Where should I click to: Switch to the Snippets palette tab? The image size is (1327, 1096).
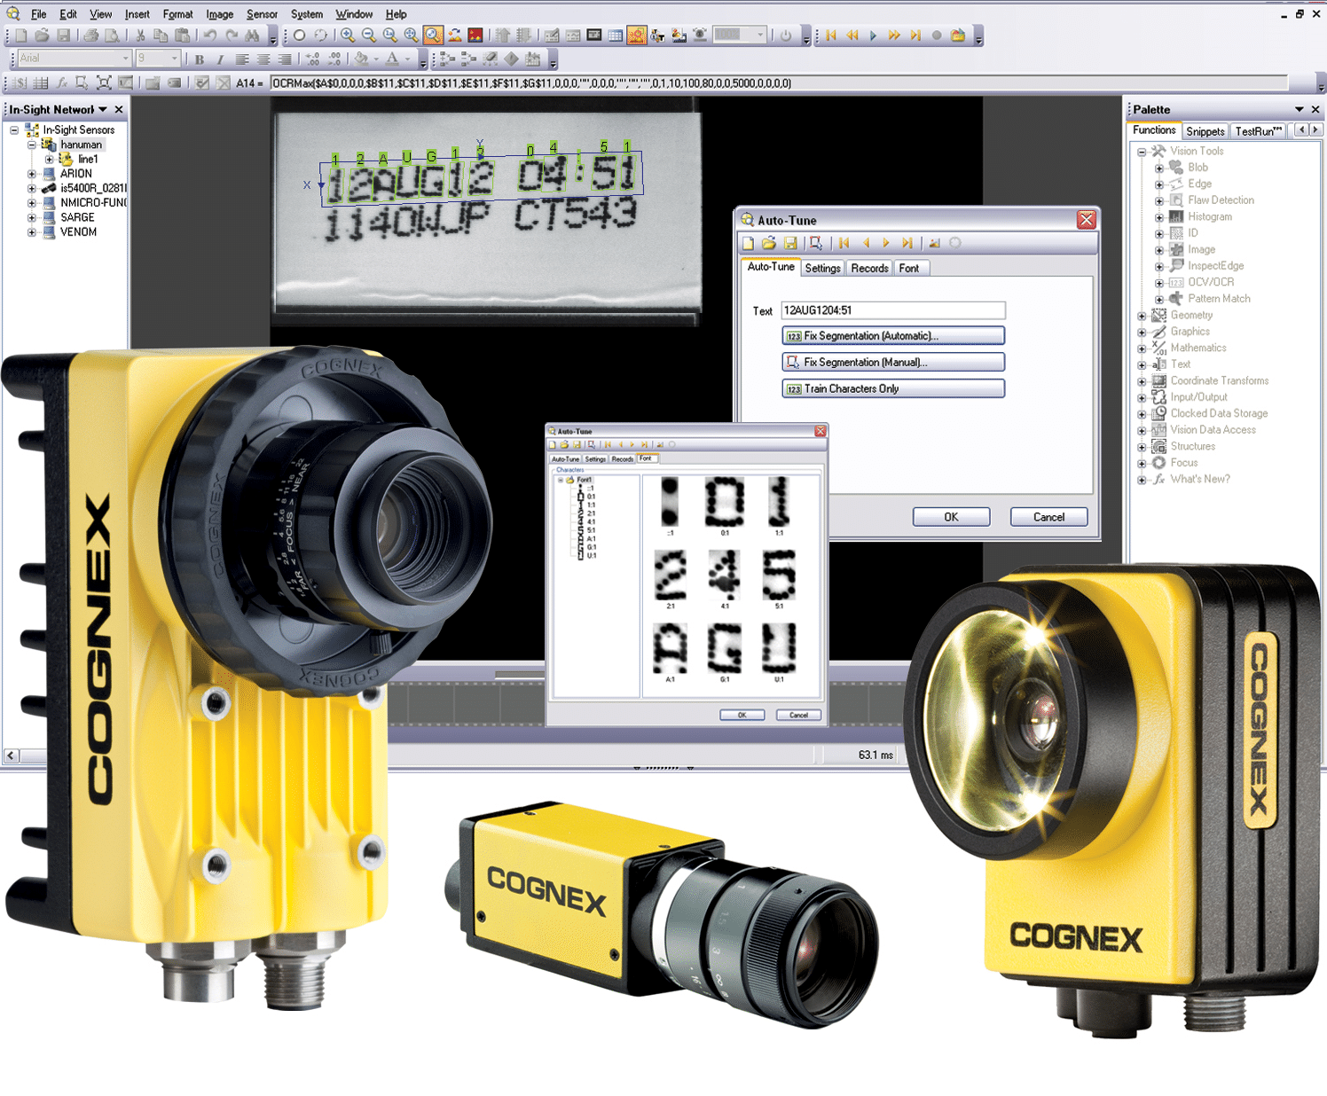[x=1205, y=131]
